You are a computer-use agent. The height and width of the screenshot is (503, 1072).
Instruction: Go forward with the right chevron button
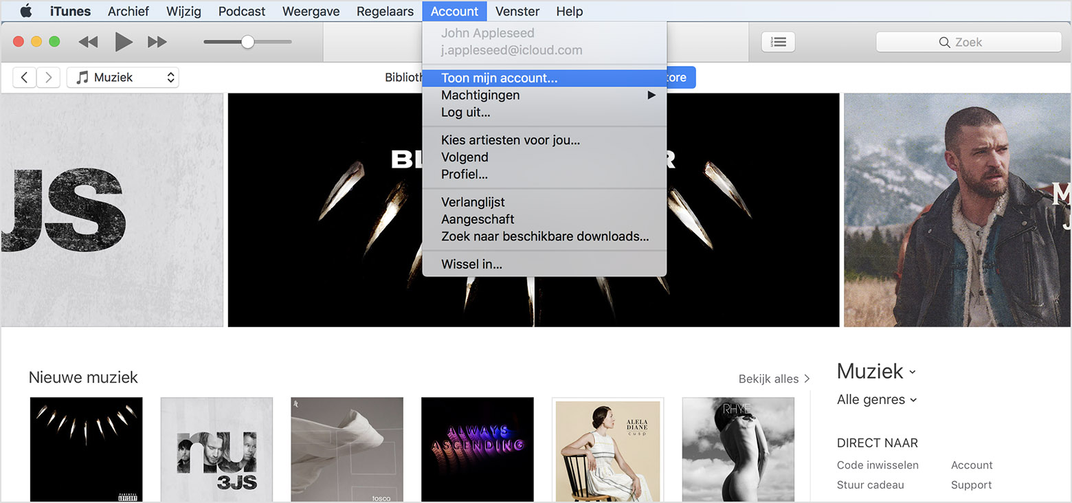coord(48,78)
